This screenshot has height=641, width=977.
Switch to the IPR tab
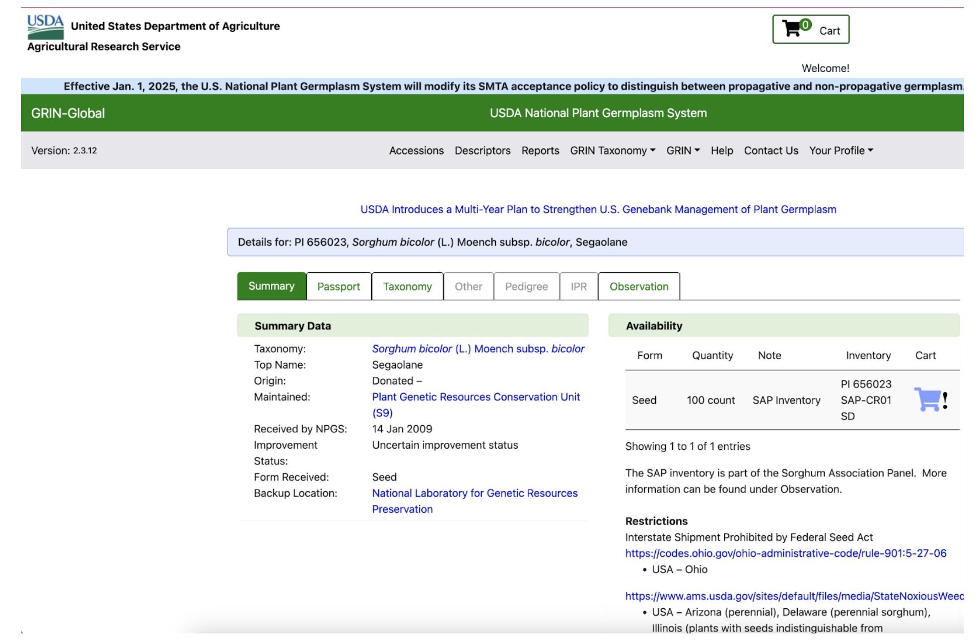point(578,286)
